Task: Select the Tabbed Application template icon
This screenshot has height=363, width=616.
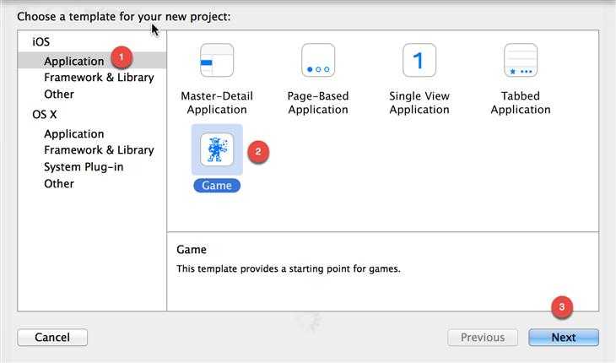Action: pos(521,61)
